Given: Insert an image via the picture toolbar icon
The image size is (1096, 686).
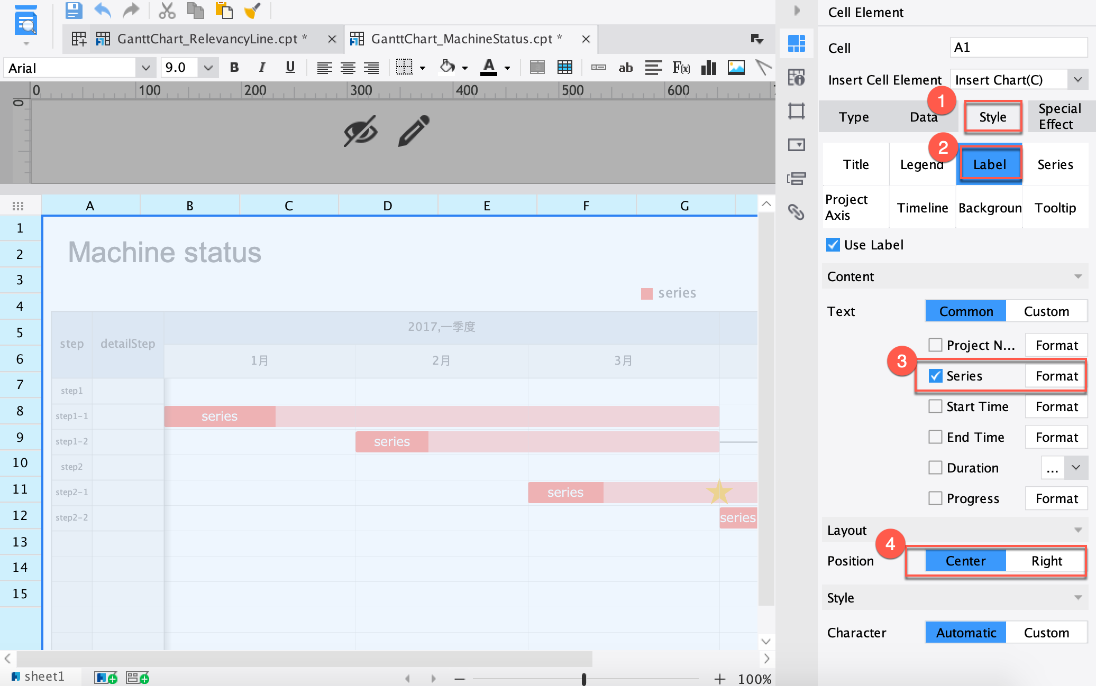Looking at the screenshot, I should tap(736, 68).
